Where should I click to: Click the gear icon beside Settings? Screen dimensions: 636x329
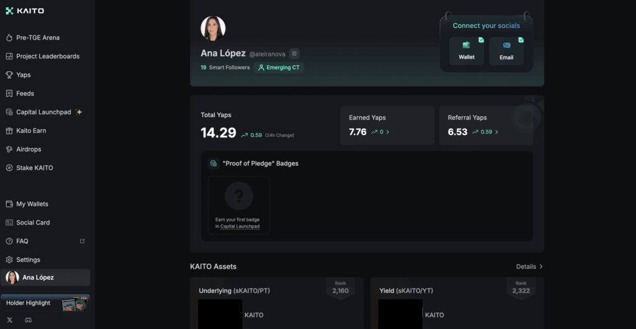click(x=9, y=259)
